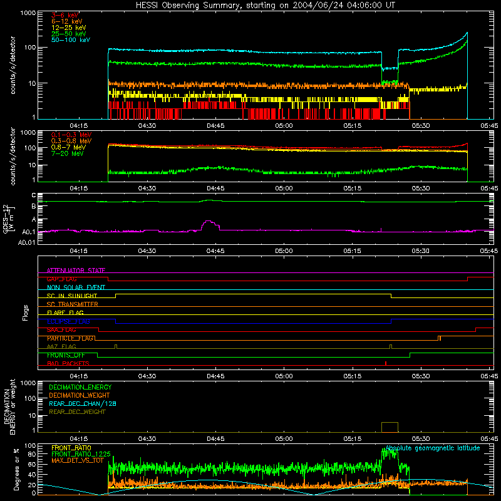Click the 'ECLIPSE_FLAG' label

68,321
